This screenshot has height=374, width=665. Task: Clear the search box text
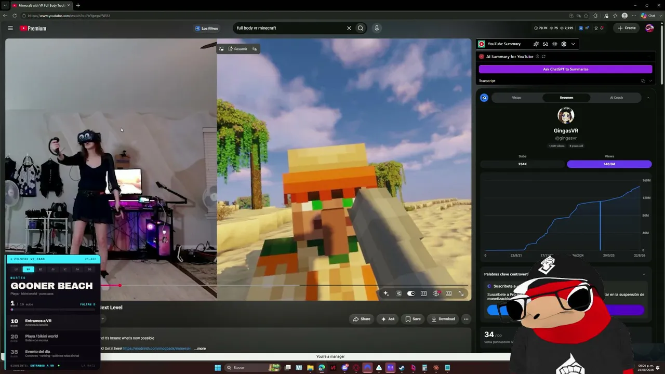coord(349,28)
